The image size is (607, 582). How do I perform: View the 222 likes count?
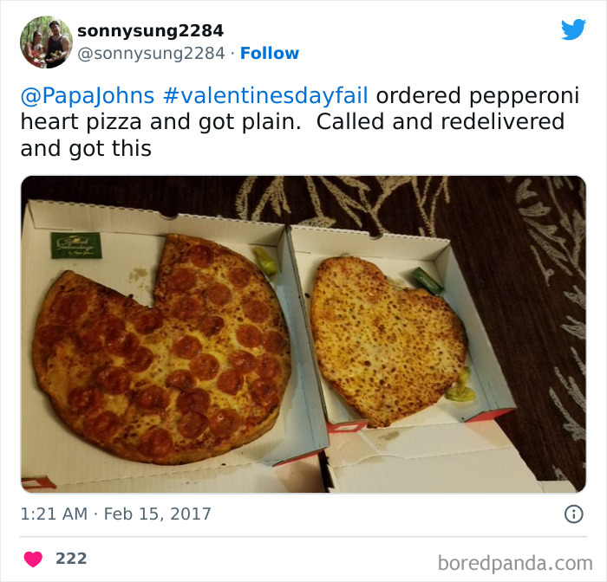71,559
